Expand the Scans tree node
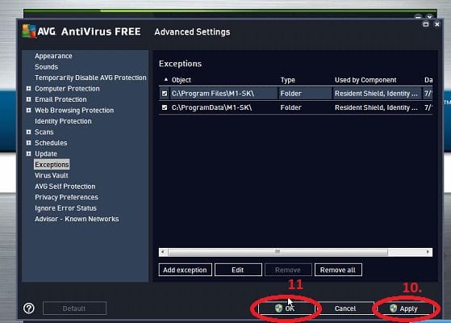Image resolution: width=451 pixels, height=323 pixels. tap(28, 132)
